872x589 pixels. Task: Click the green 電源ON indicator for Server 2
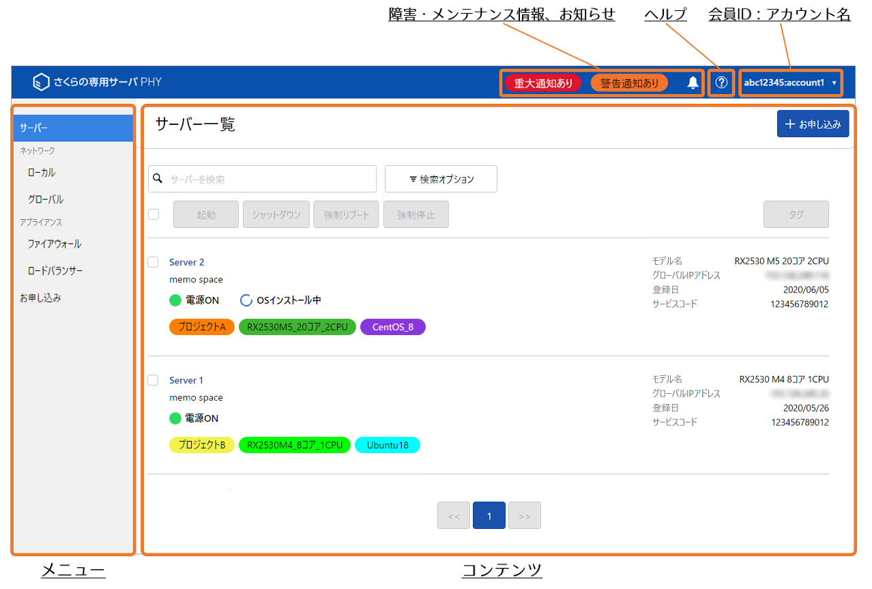click(x=175, y=300)
